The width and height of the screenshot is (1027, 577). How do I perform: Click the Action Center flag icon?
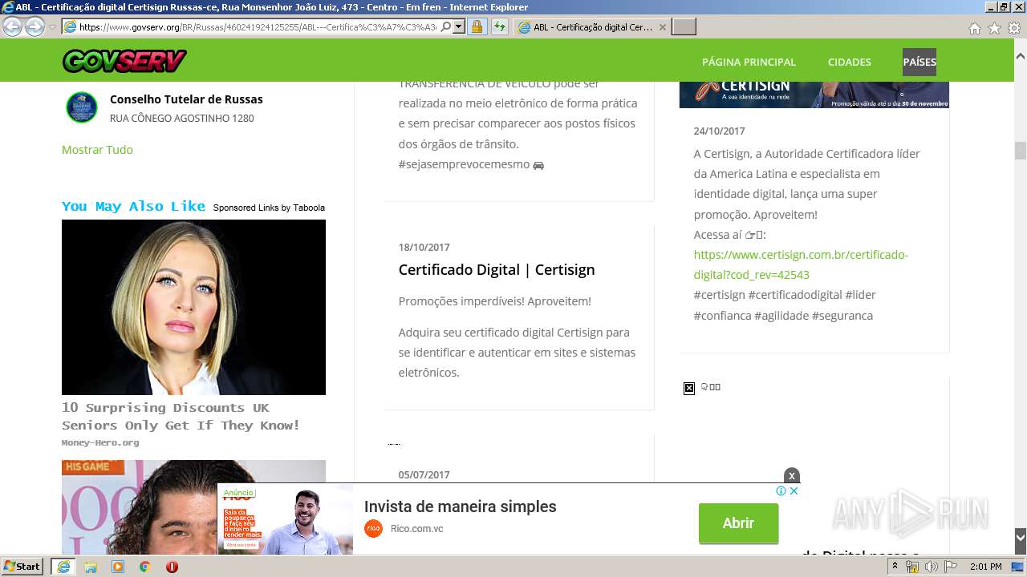coord(951,567)
